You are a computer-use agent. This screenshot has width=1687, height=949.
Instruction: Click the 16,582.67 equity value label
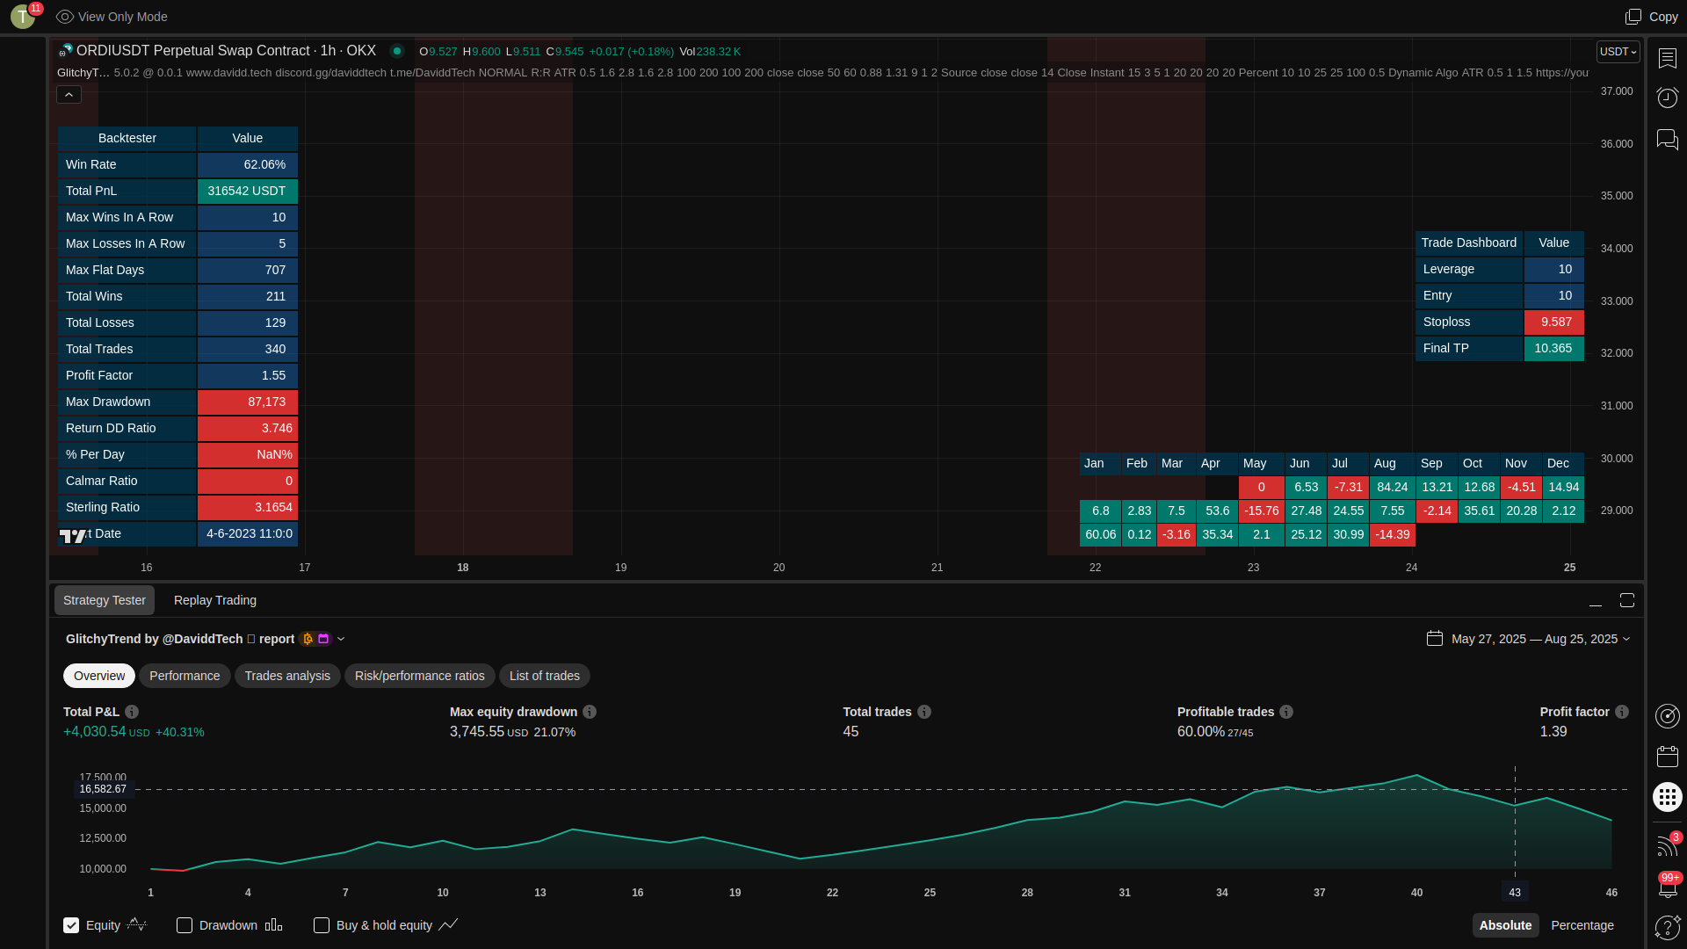click(103, 789)
